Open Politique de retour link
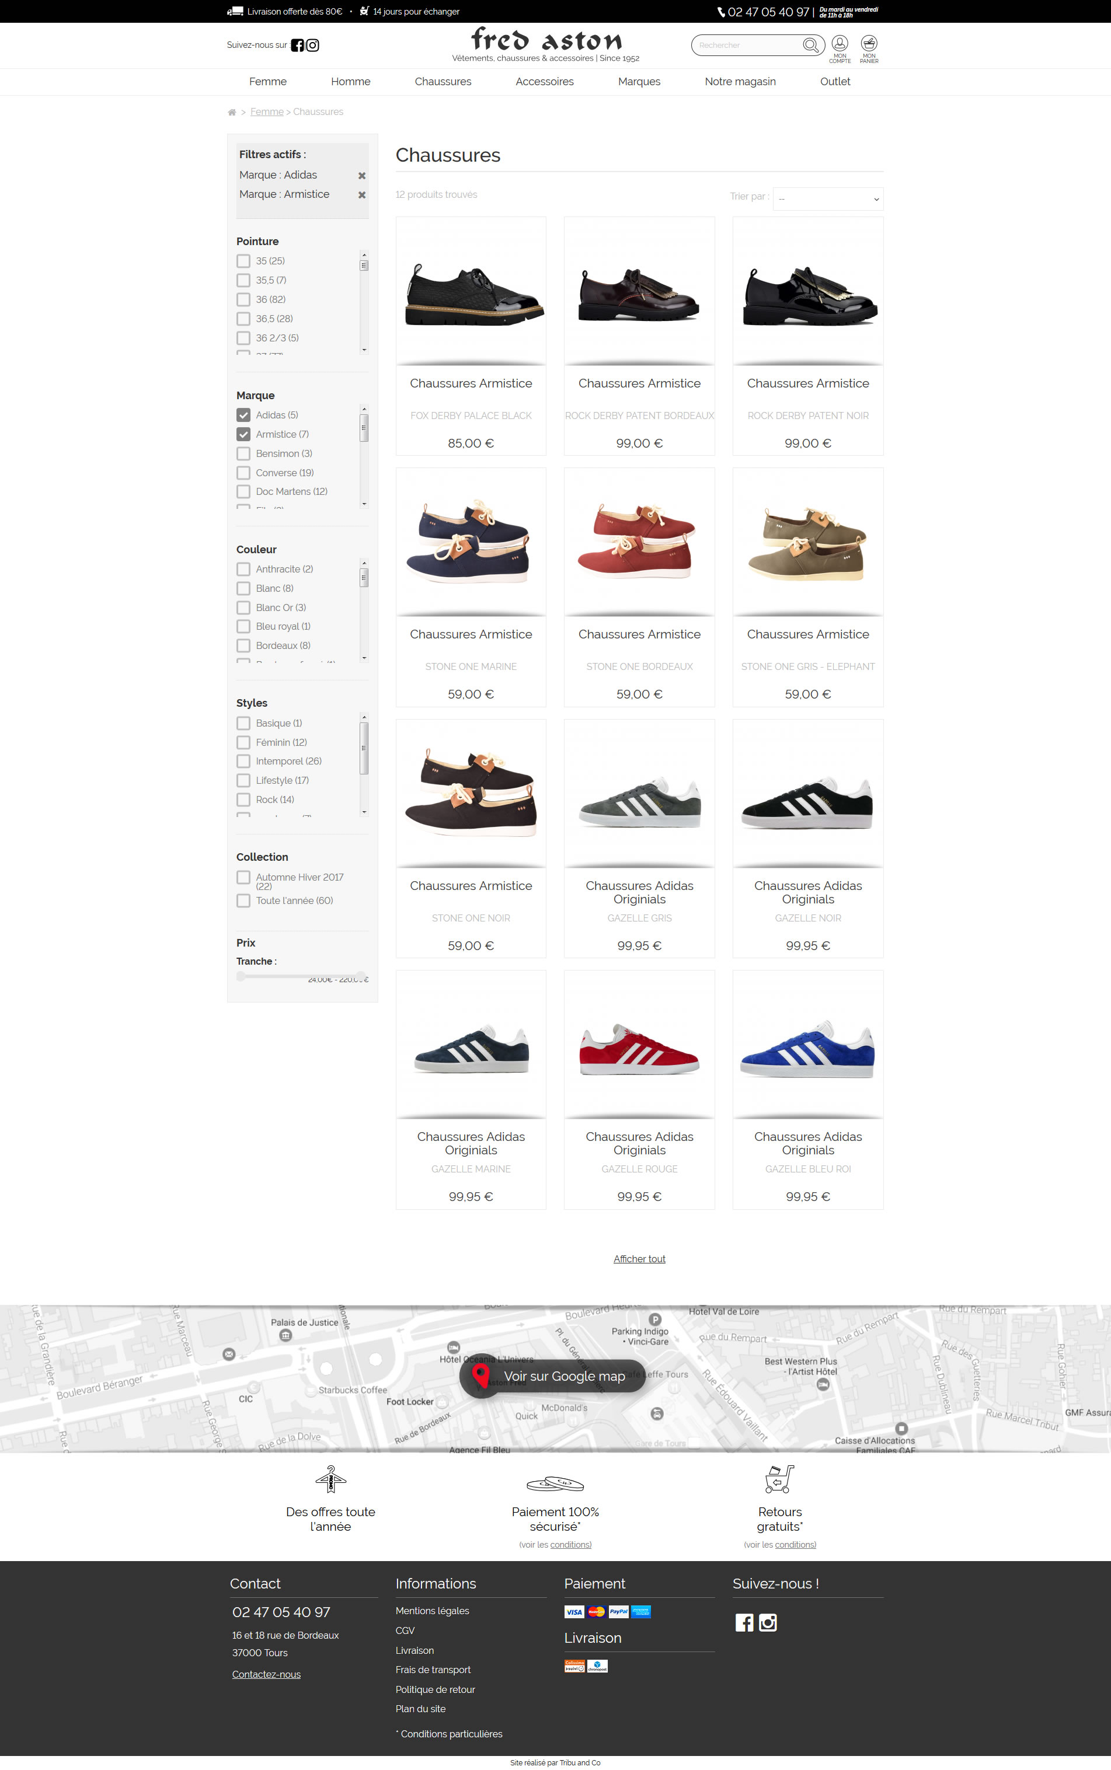 pos(435,1689)
